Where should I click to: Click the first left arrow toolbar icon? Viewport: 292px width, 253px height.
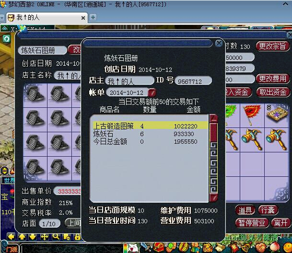pyautogui.click(x=11, y=237)
